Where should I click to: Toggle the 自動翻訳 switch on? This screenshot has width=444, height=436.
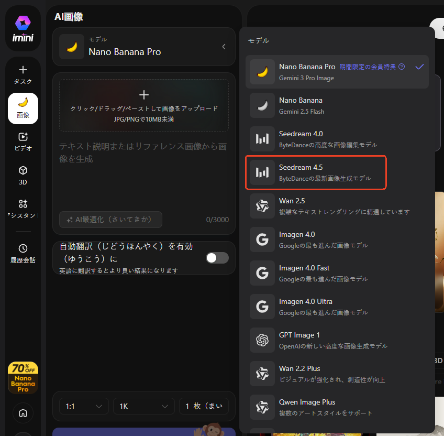pyautogui.click(x=217, y=258)
